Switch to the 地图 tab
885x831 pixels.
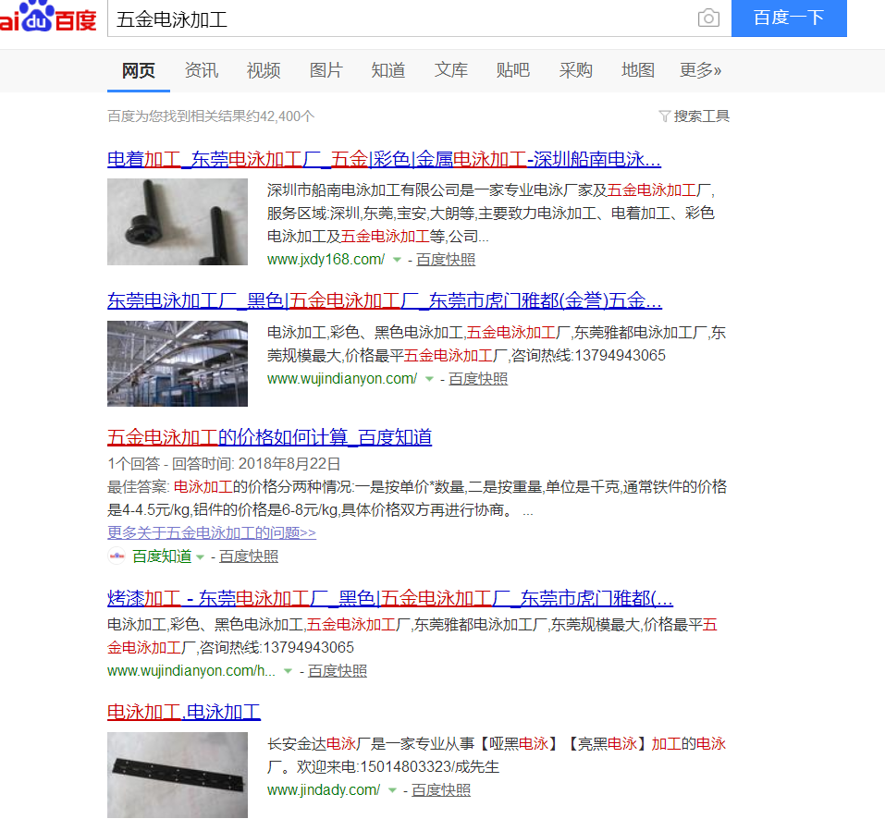(638, 70)
